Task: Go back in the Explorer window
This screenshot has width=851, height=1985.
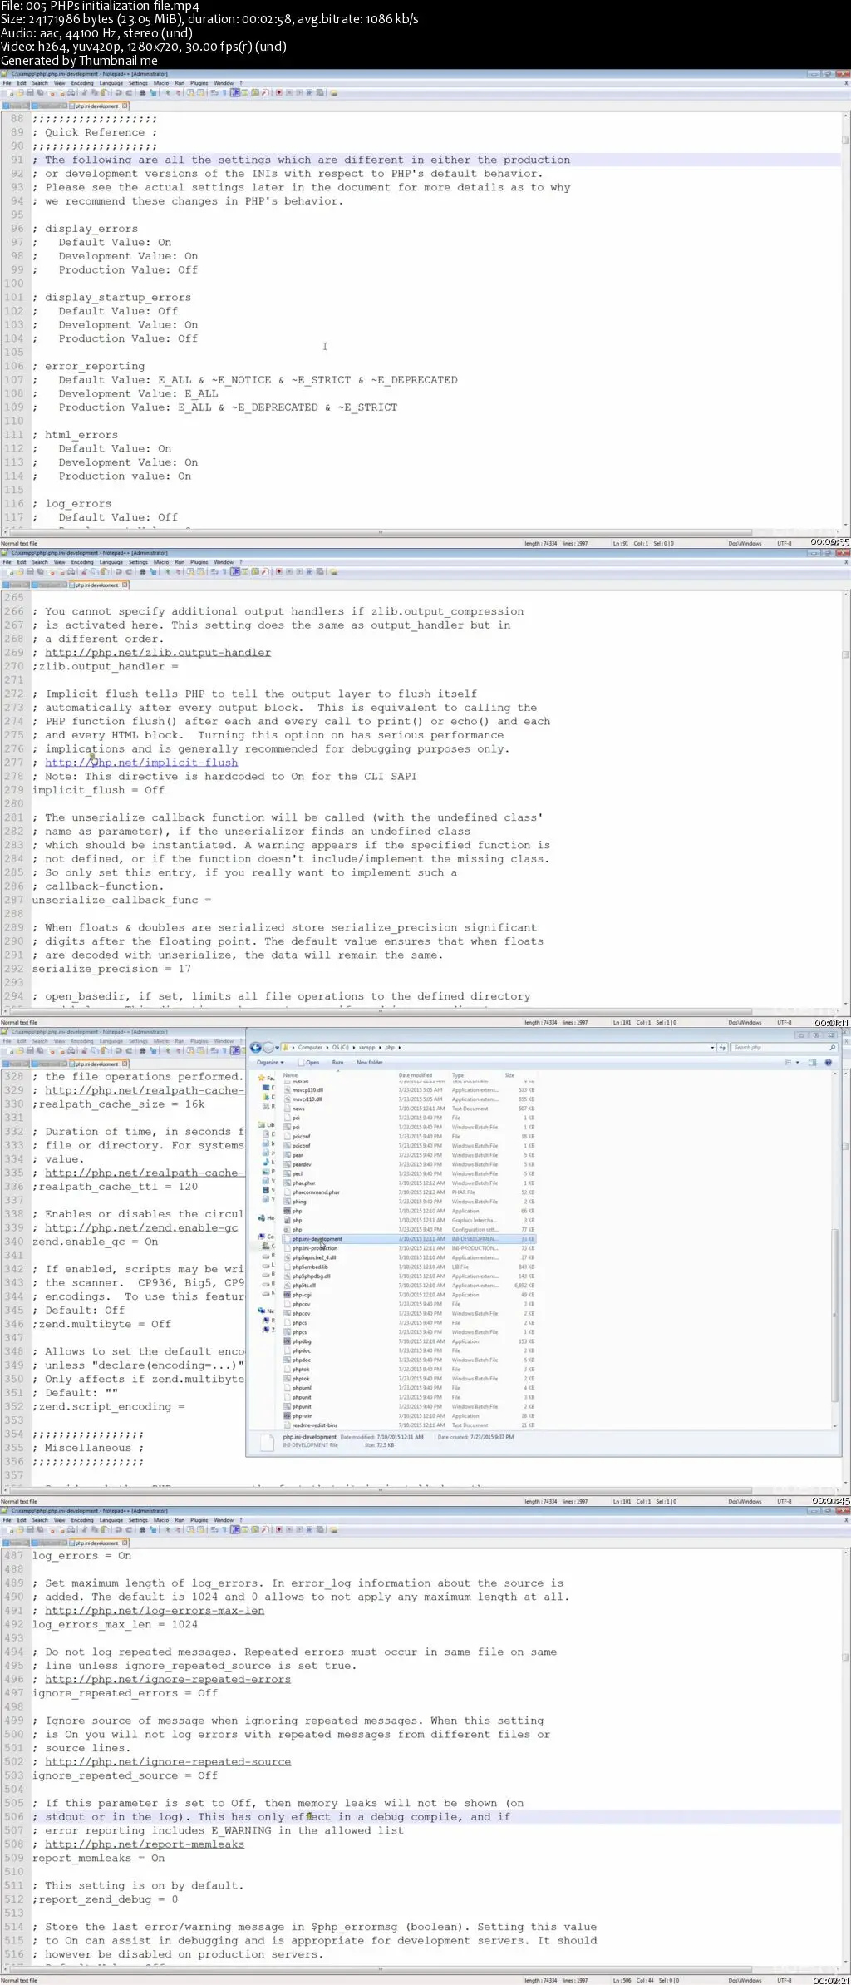Action: pyautogui.click(x=256, y=1048)
